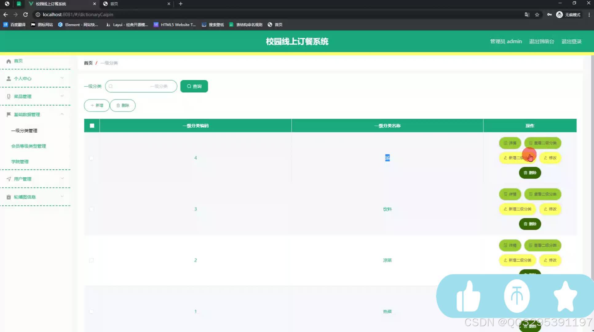Click the star favorite icon overlay

[x=565, y=296]
